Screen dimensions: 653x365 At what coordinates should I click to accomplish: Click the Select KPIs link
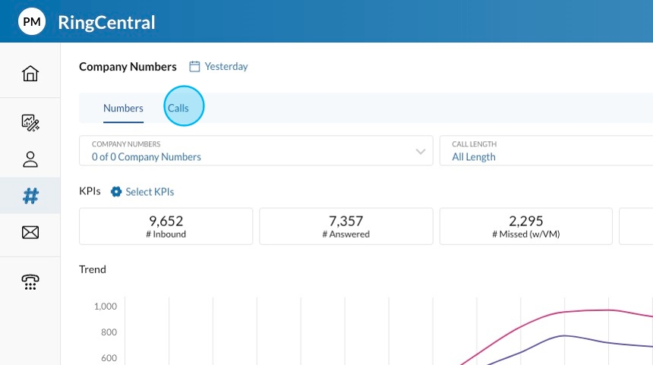coord(150,192)
